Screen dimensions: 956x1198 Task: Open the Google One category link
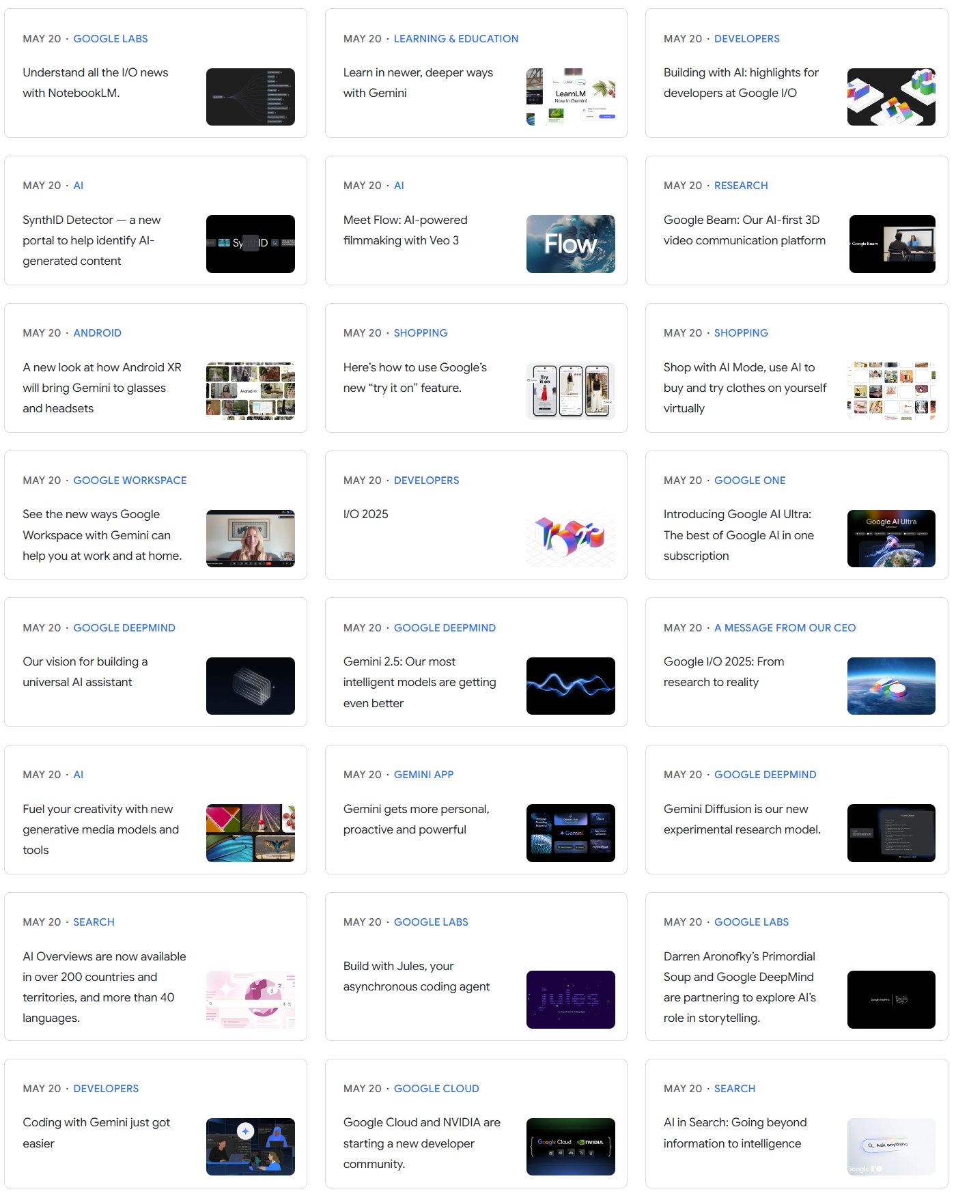tap(750, 481)
